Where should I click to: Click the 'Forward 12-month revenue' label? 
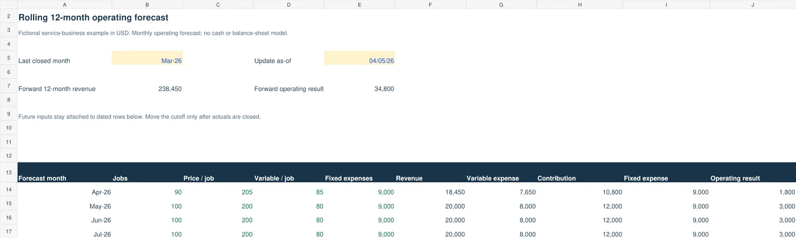[57, 89]
